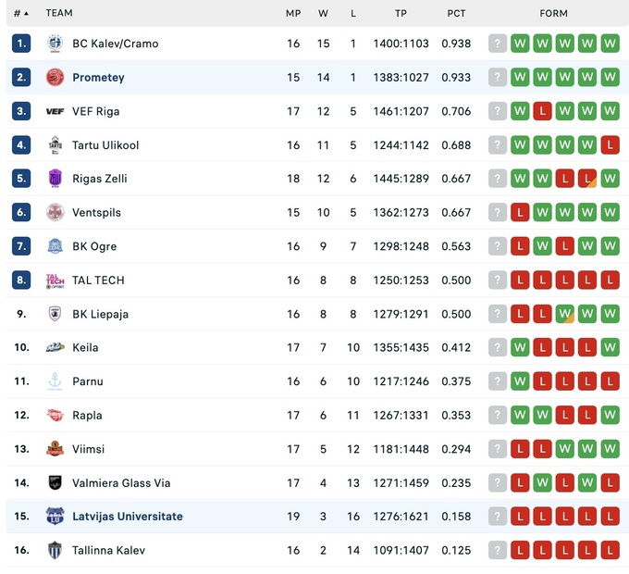This screenshot has width=629, height=574.
Task: Click BK Liepaja's green W form badge
Action: [564, 314]
